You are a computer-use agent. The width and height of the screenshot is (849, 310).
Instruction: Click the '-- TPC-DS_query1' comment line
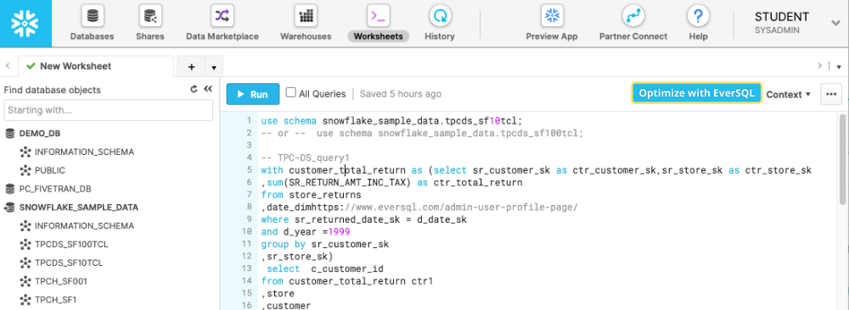[x=306, y=158]
